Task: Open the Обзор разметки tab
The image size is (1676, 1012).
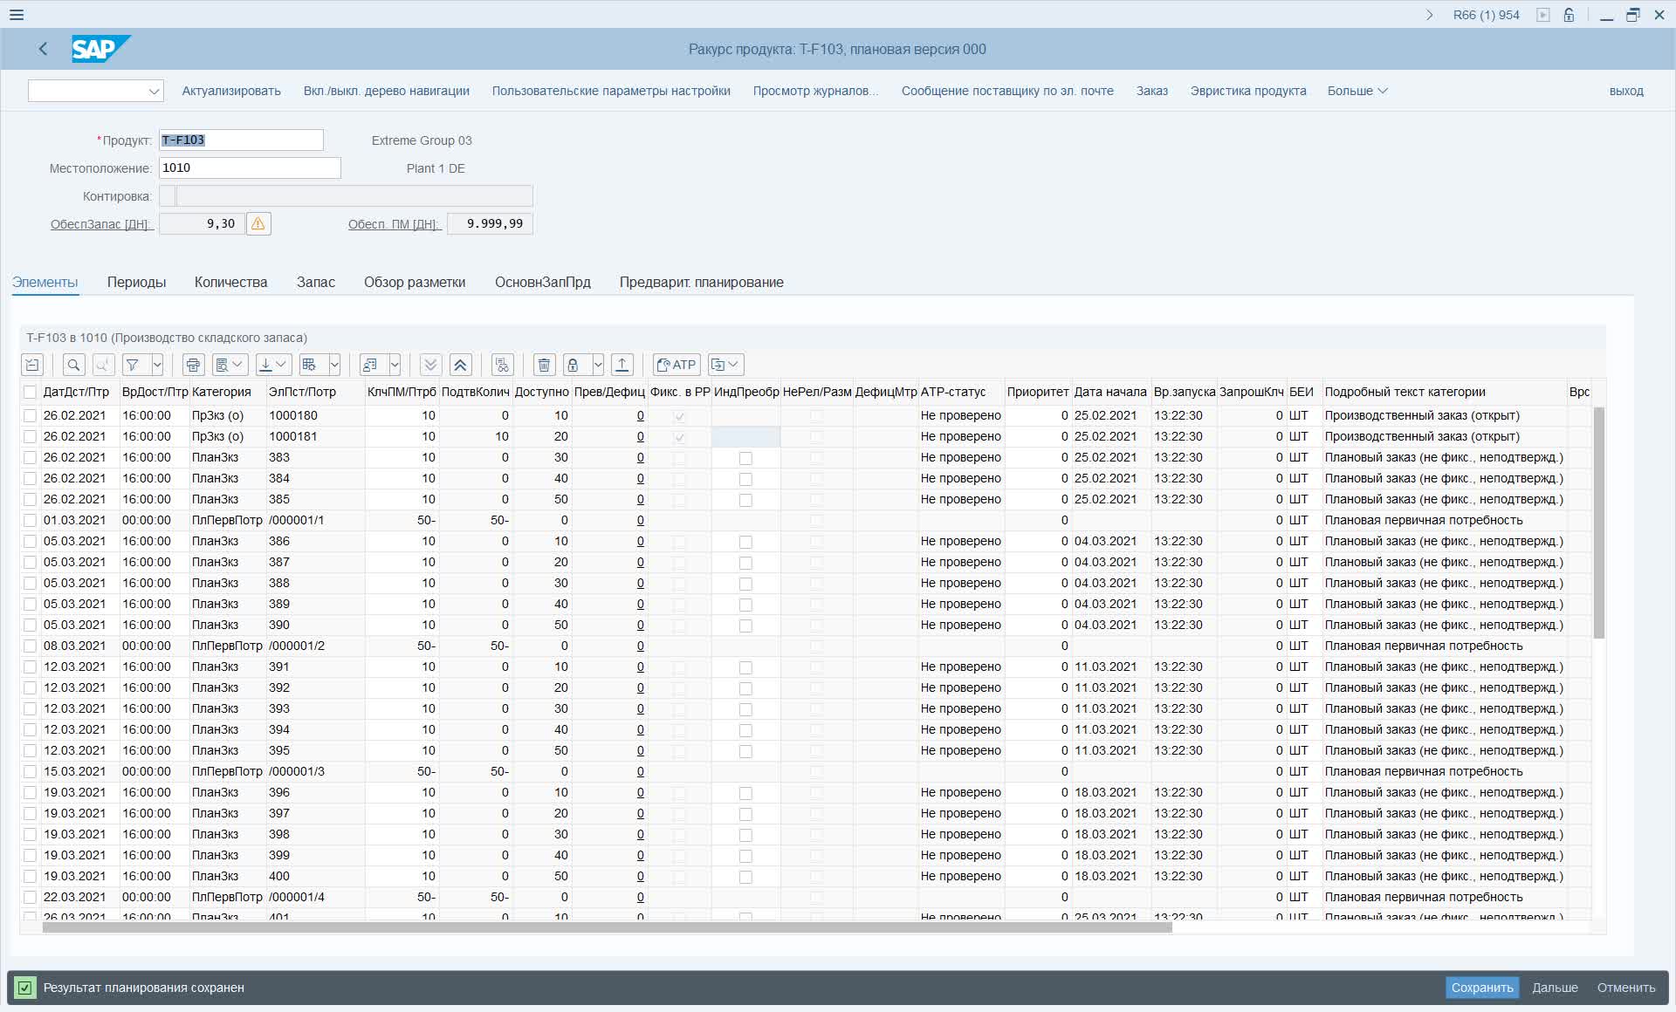Action: click(x=415, y=282)
